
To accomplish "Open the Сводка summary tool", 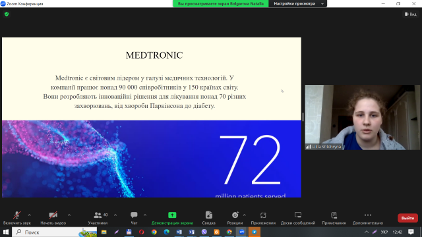I will coord(208,218).
